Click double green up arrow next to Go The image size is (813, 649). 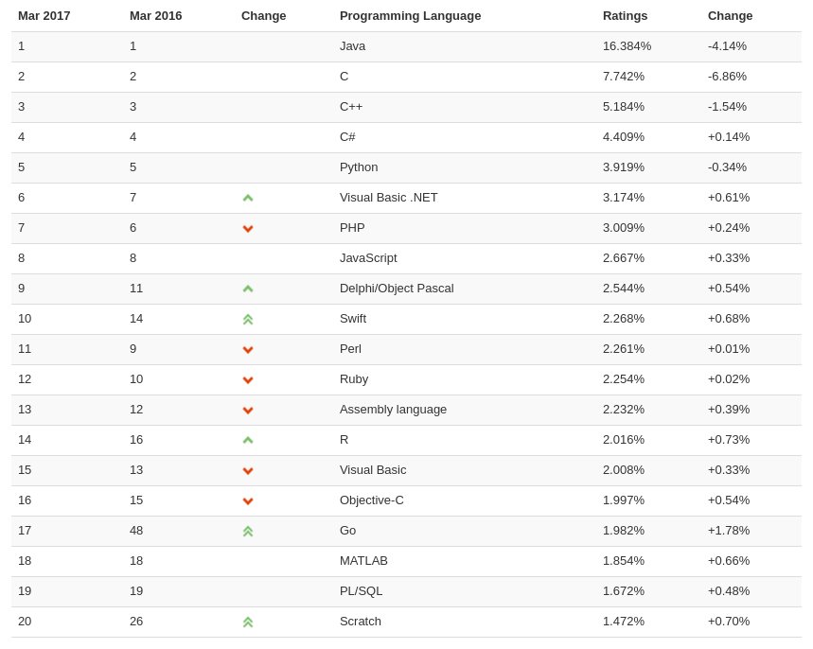point(248,532)
